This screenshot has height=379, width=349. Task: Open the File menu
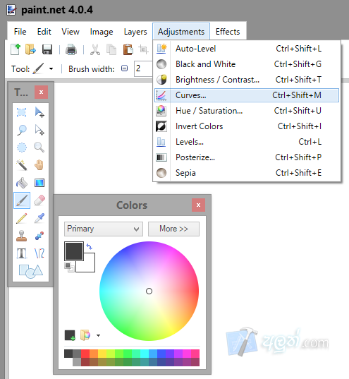tap(20, 32)
